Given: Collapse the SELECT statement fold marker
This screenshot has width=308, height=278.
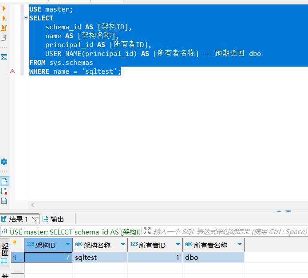Looking at the screenshot, I should coord(26,18).
